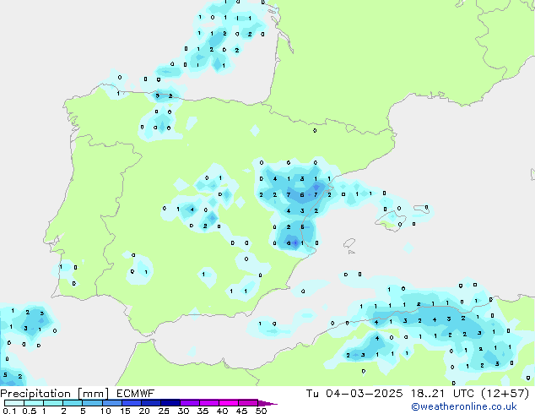Click the '20' legend scale label
Image resolution: width=535 pixels, height=414 pixels.
click(x=144, y=411)
